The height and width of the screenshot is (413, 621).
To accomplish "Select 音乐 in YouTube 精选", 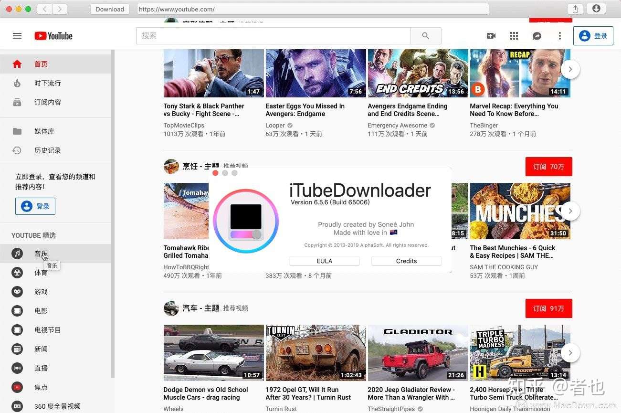I will click(55, 254).
